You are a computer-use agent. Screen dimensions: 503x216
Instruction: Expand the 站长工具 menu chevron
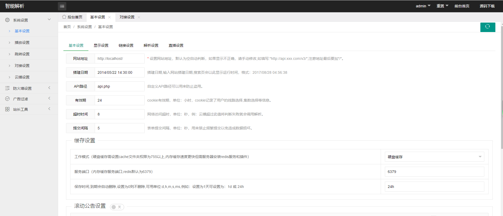point(49,109)
